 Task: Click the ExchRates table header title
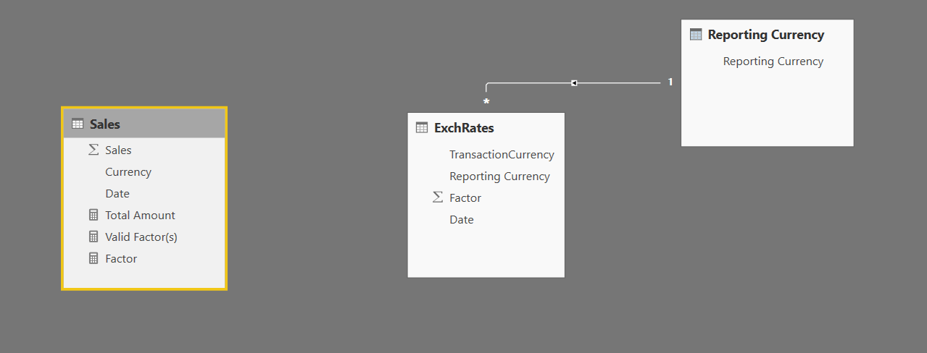[464, 128]
